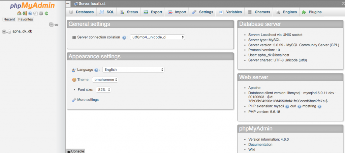Collapse page header using top-right chevron
The width and height of the screenshot is (345, 153).
[343, 3]
